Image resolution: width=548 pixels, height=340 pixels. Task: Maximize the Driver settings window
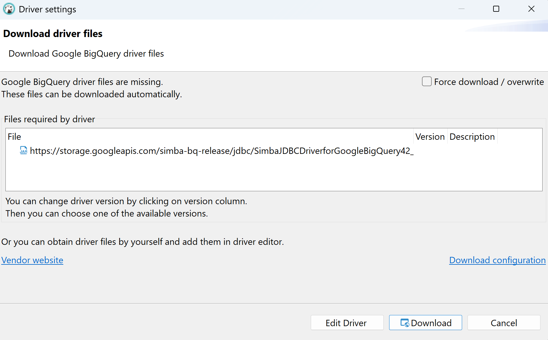496,9
